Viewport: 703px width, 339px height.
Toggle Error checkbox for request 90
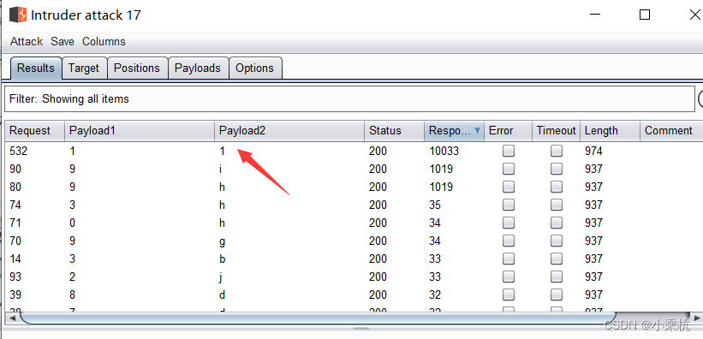click(x=509, y=169)
